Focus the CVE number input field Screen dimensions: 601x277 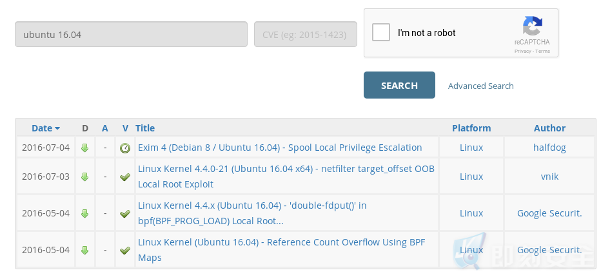click(x=306, y=35)
